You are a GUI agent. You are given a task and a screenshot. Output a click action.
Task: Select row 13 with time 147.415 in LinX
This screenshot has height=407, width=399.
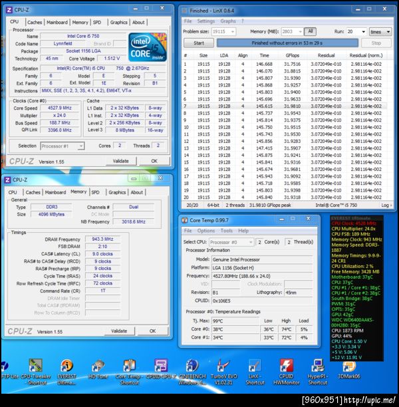pos(285,148)
